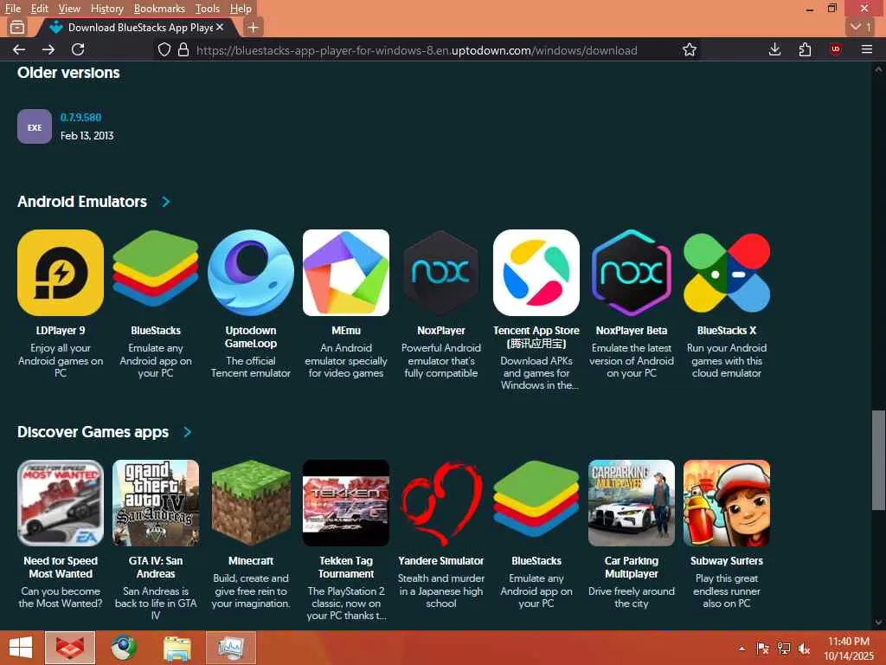Screen dimensions: 886x665
Task: Click the address bar URL field
Action: 417,50
